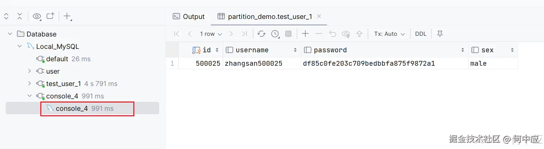Open the 1 row page size dropdown

click(x=211, y=34)
